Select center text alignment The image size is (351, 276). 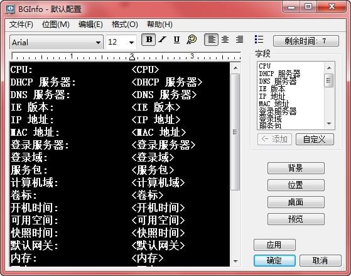(225, 40)
